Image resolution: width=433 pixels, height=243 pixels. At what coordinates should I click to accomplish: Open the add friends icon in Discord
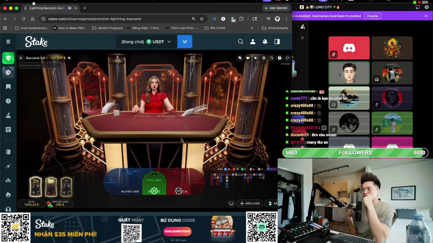[x=303, y=27]
